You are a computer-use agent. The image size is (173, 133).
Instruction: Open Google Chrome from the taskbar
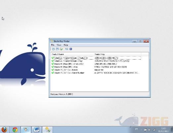[x=15, y=130]
